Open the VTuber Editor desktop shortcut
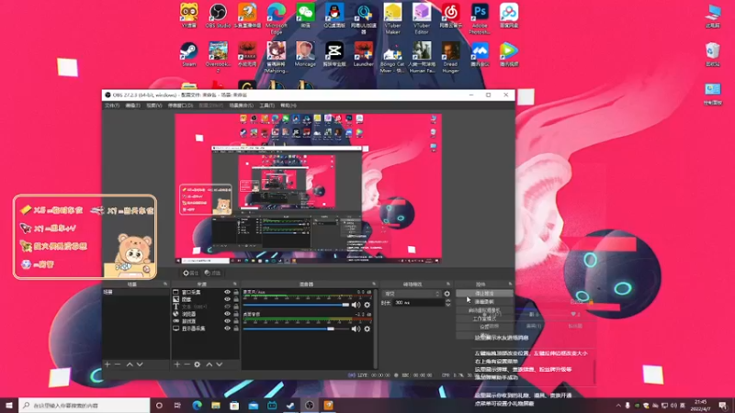The height and width of the screenshot is (413, 735). click(x=422, y=18)
